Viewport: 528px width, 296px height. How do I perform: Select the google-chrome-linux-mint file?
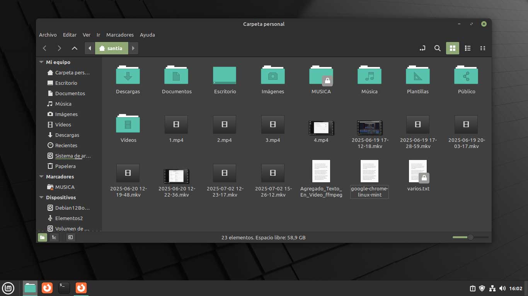point(370,171)
